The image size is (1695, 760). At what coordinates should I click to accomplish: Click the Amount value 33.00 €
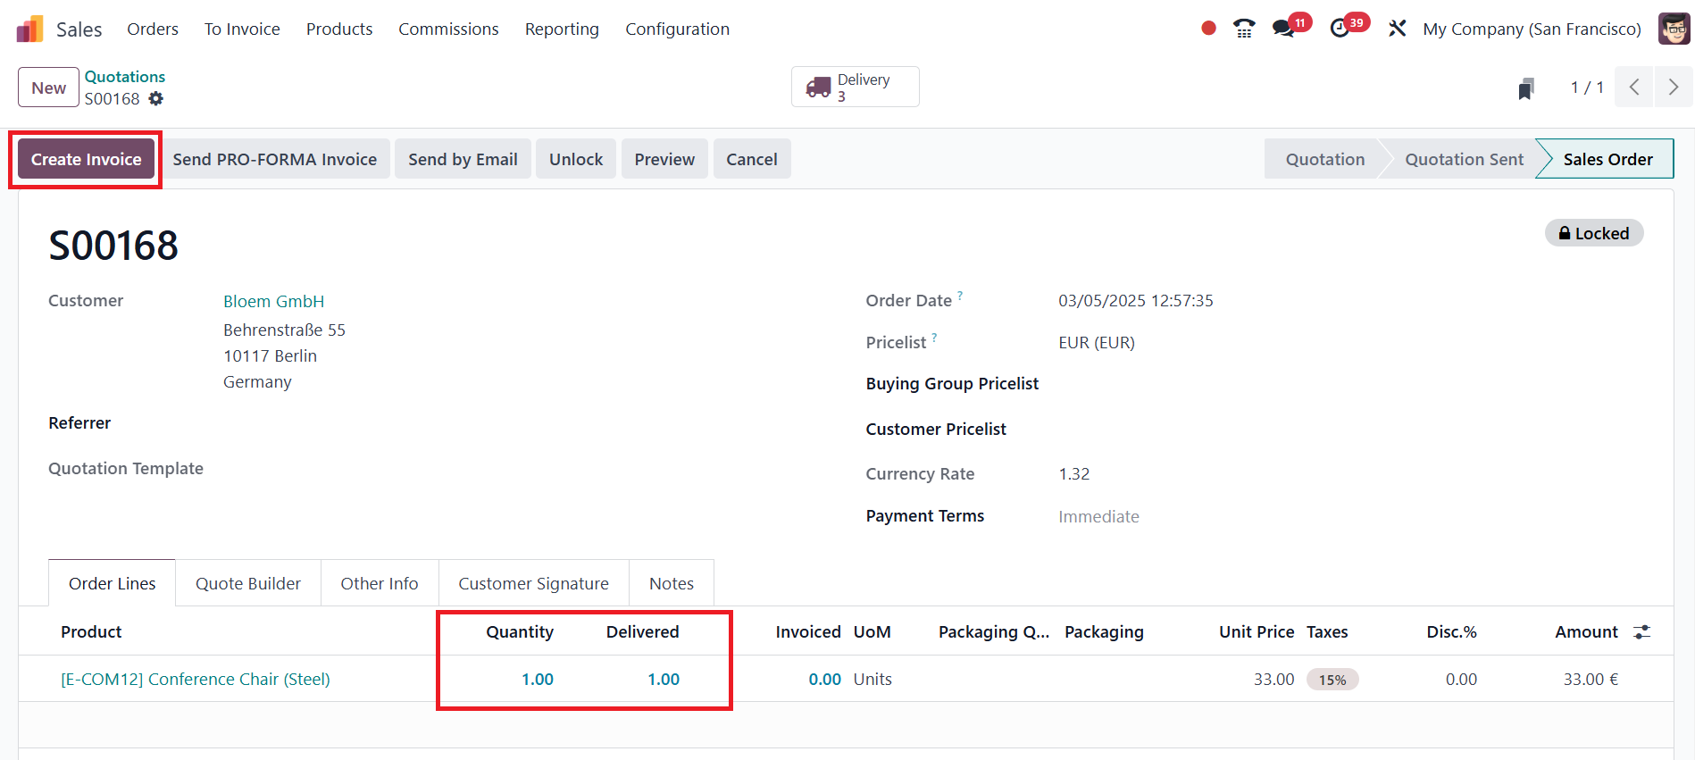pos(1591,680)
